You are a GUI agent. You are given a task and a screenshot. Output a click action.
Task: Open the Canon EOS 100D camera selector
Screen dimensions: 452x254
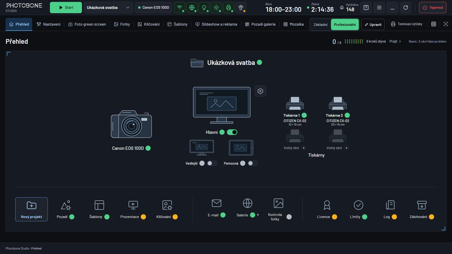[x=153, y=8]
